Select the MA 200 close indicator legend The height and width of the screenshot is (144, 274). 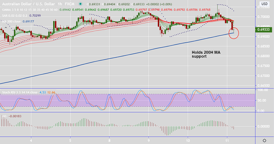pyautogui.click(x=11, y=21)
